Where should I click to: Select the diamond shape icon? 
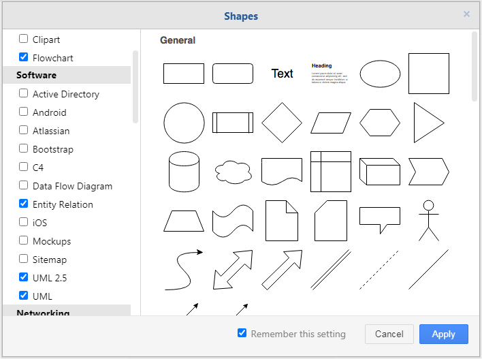[x=282, y=123]
